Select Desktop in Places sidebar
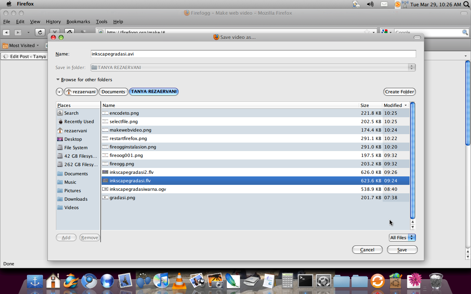 click(x=78, y=139)
